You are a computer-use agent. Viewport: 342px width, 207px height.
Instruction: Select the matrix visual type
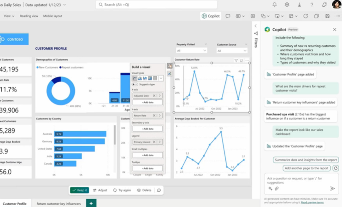[150, 78]
